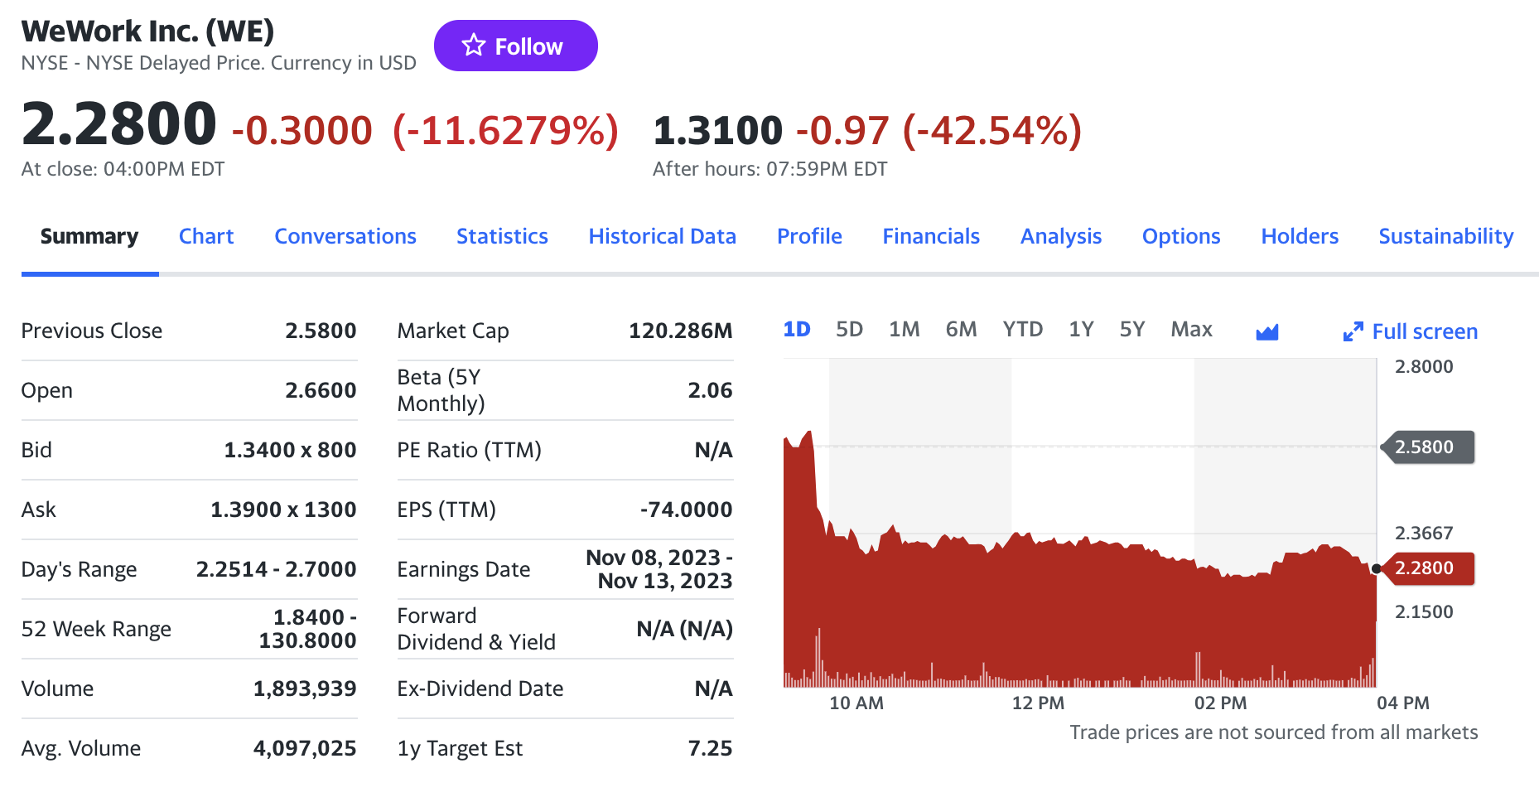Go to the Options tab
The height and width of the screenshot is (802, 1539).
[x=1181, y=237]
